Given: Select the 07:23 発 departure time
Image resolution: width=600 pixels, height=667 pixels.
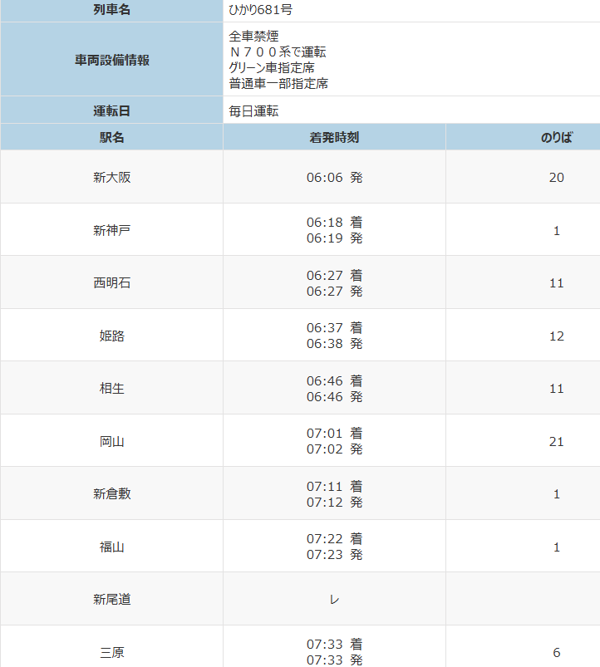Looking at the screenshot, I should pos(334,555).
